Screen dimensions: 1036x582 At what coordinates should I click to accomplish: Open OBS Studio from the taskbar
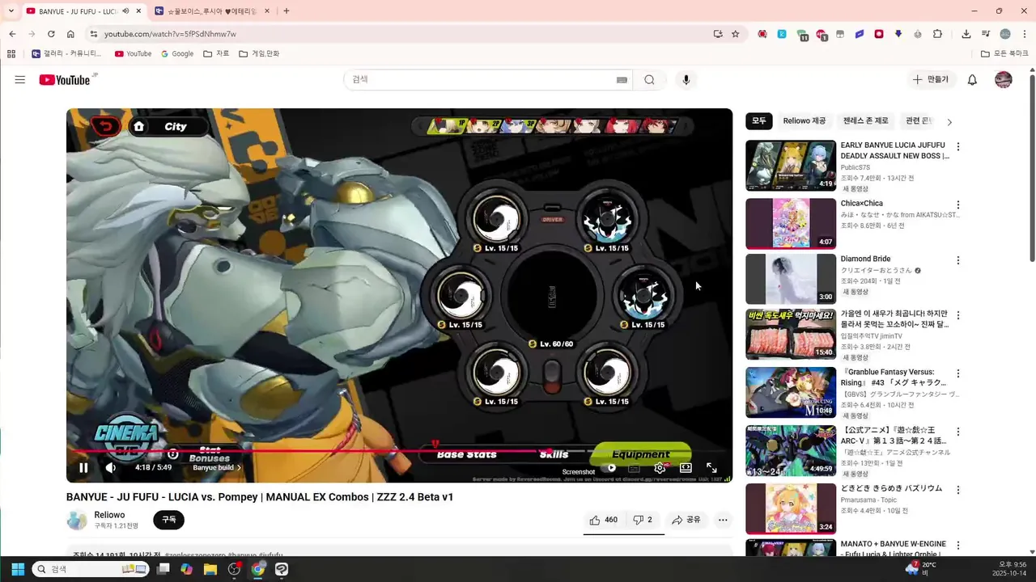234,569
